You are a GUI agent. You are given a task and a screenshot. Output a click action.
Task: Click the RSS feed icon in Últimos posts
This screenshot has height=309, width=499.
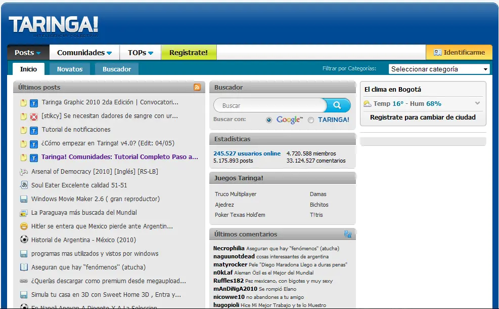coord(197,87)
